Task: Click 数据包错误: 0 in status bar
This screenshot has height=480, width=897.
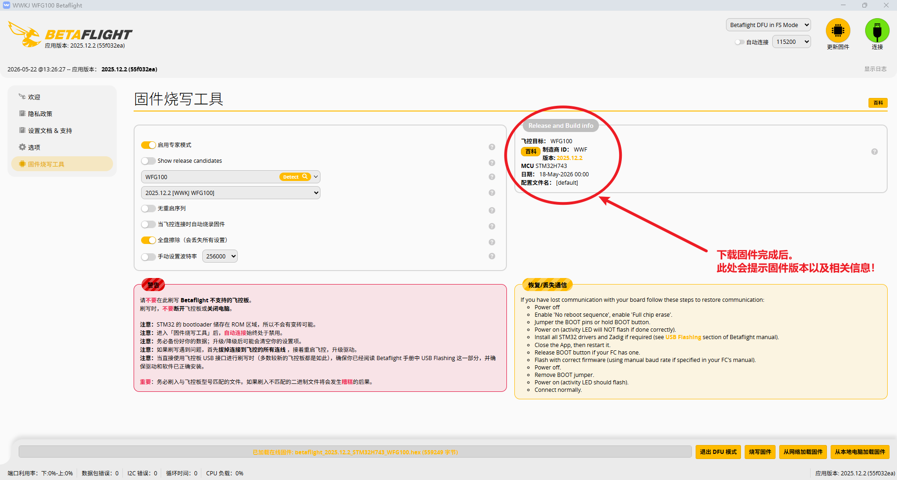Action: click(100, 473)
